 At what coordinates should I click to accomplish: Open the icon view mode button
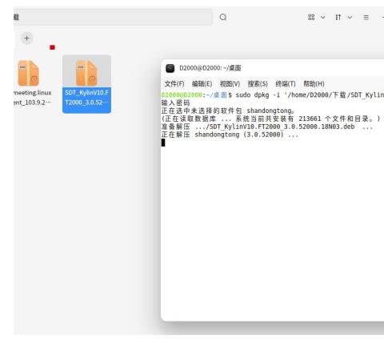click(311, 18)
